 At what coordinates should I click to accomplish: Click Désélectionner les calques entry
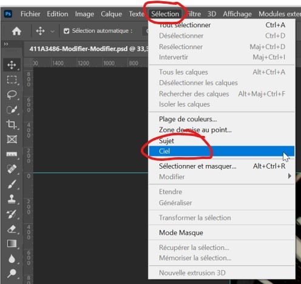[222, 83]
